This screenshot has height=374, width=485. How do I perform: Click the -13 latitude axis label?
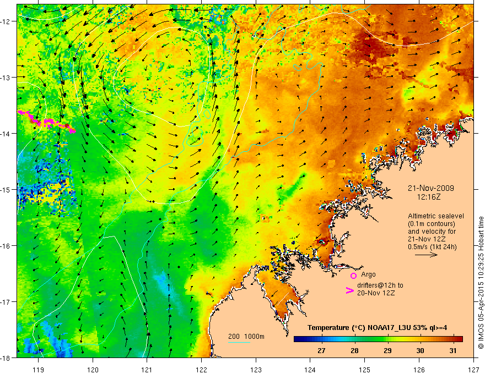6,78
